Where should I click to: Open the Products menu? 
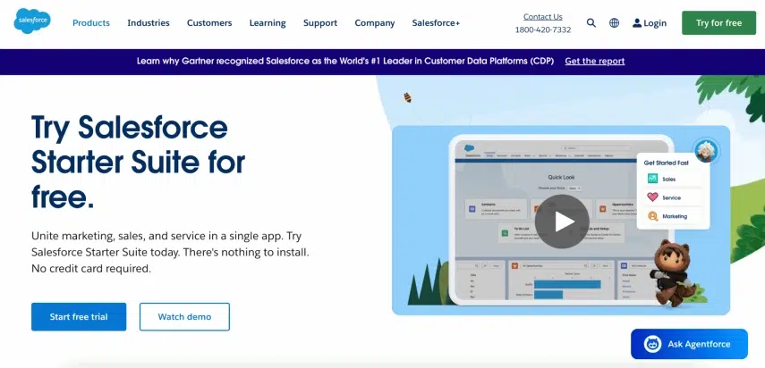91,23
